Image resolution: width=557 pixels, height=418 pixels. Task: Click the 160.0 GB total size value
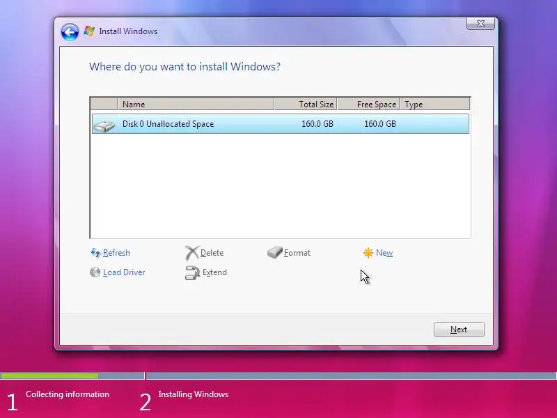click(317, 124)
